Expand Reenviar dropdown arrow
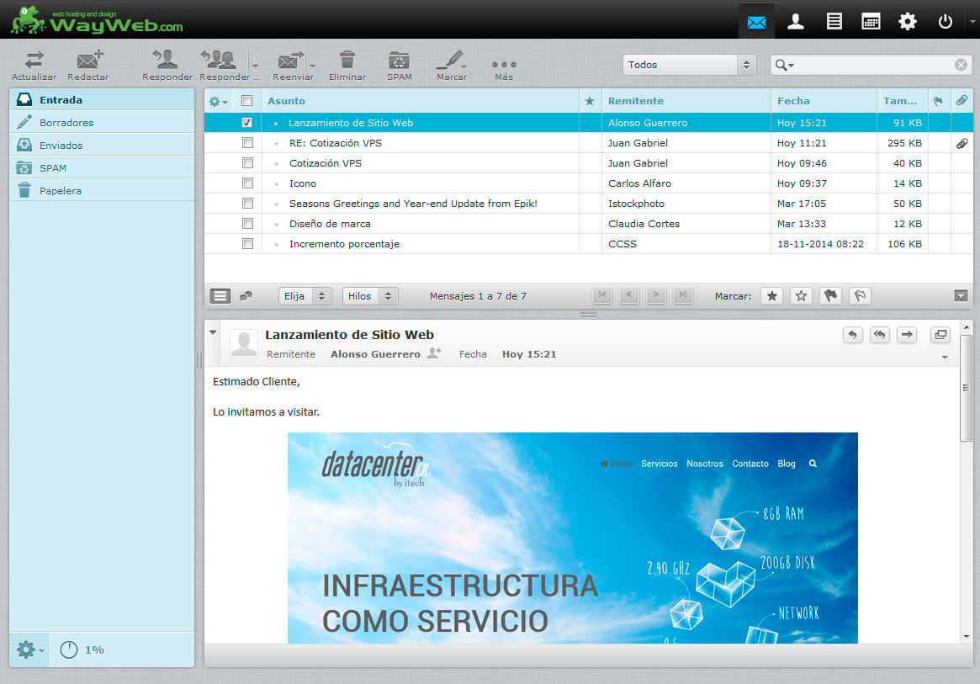This screenshot has width=980, height=684. [312, 65]
